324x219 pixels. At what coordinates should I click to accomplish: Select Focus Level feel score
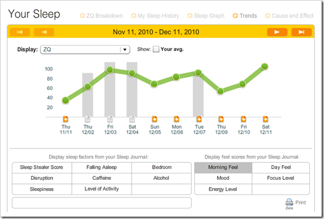point(281,178)
